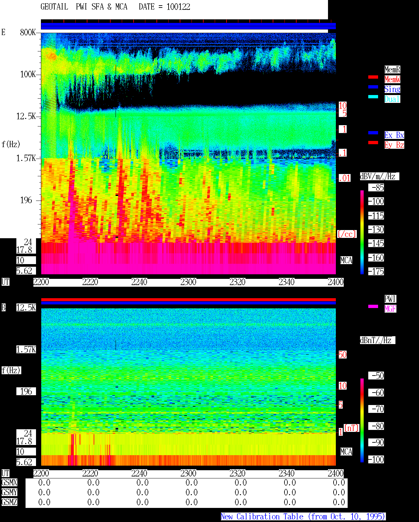Click the '1.57K' label on the B panel axis

click(x=26, y=349)
